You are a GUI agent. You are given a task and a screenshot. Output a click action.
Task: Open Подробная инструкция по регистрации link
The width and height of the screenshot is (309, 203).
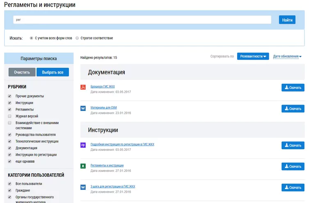(122, 144)
